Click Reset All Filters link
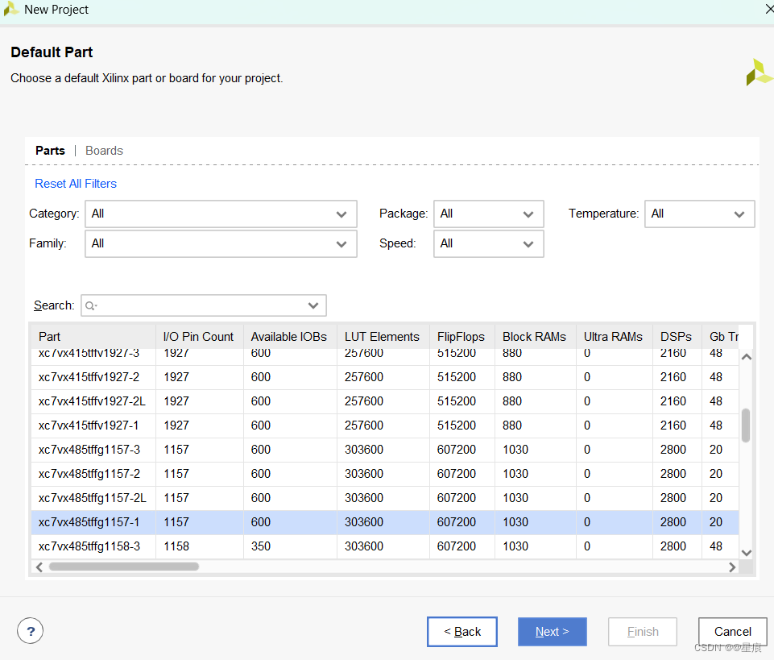 point(76,184)
